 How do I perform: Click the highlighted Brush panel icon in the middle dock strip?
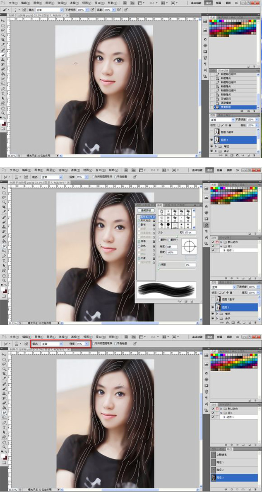point(206,225)
